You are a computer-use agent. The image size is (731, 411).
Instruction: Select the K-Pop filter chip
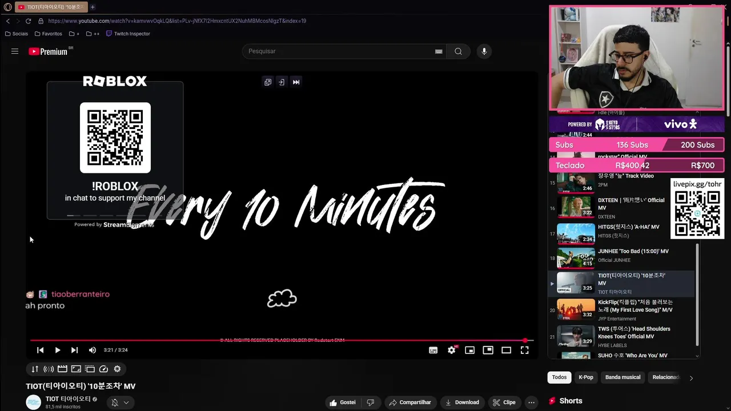coord(586,377)
